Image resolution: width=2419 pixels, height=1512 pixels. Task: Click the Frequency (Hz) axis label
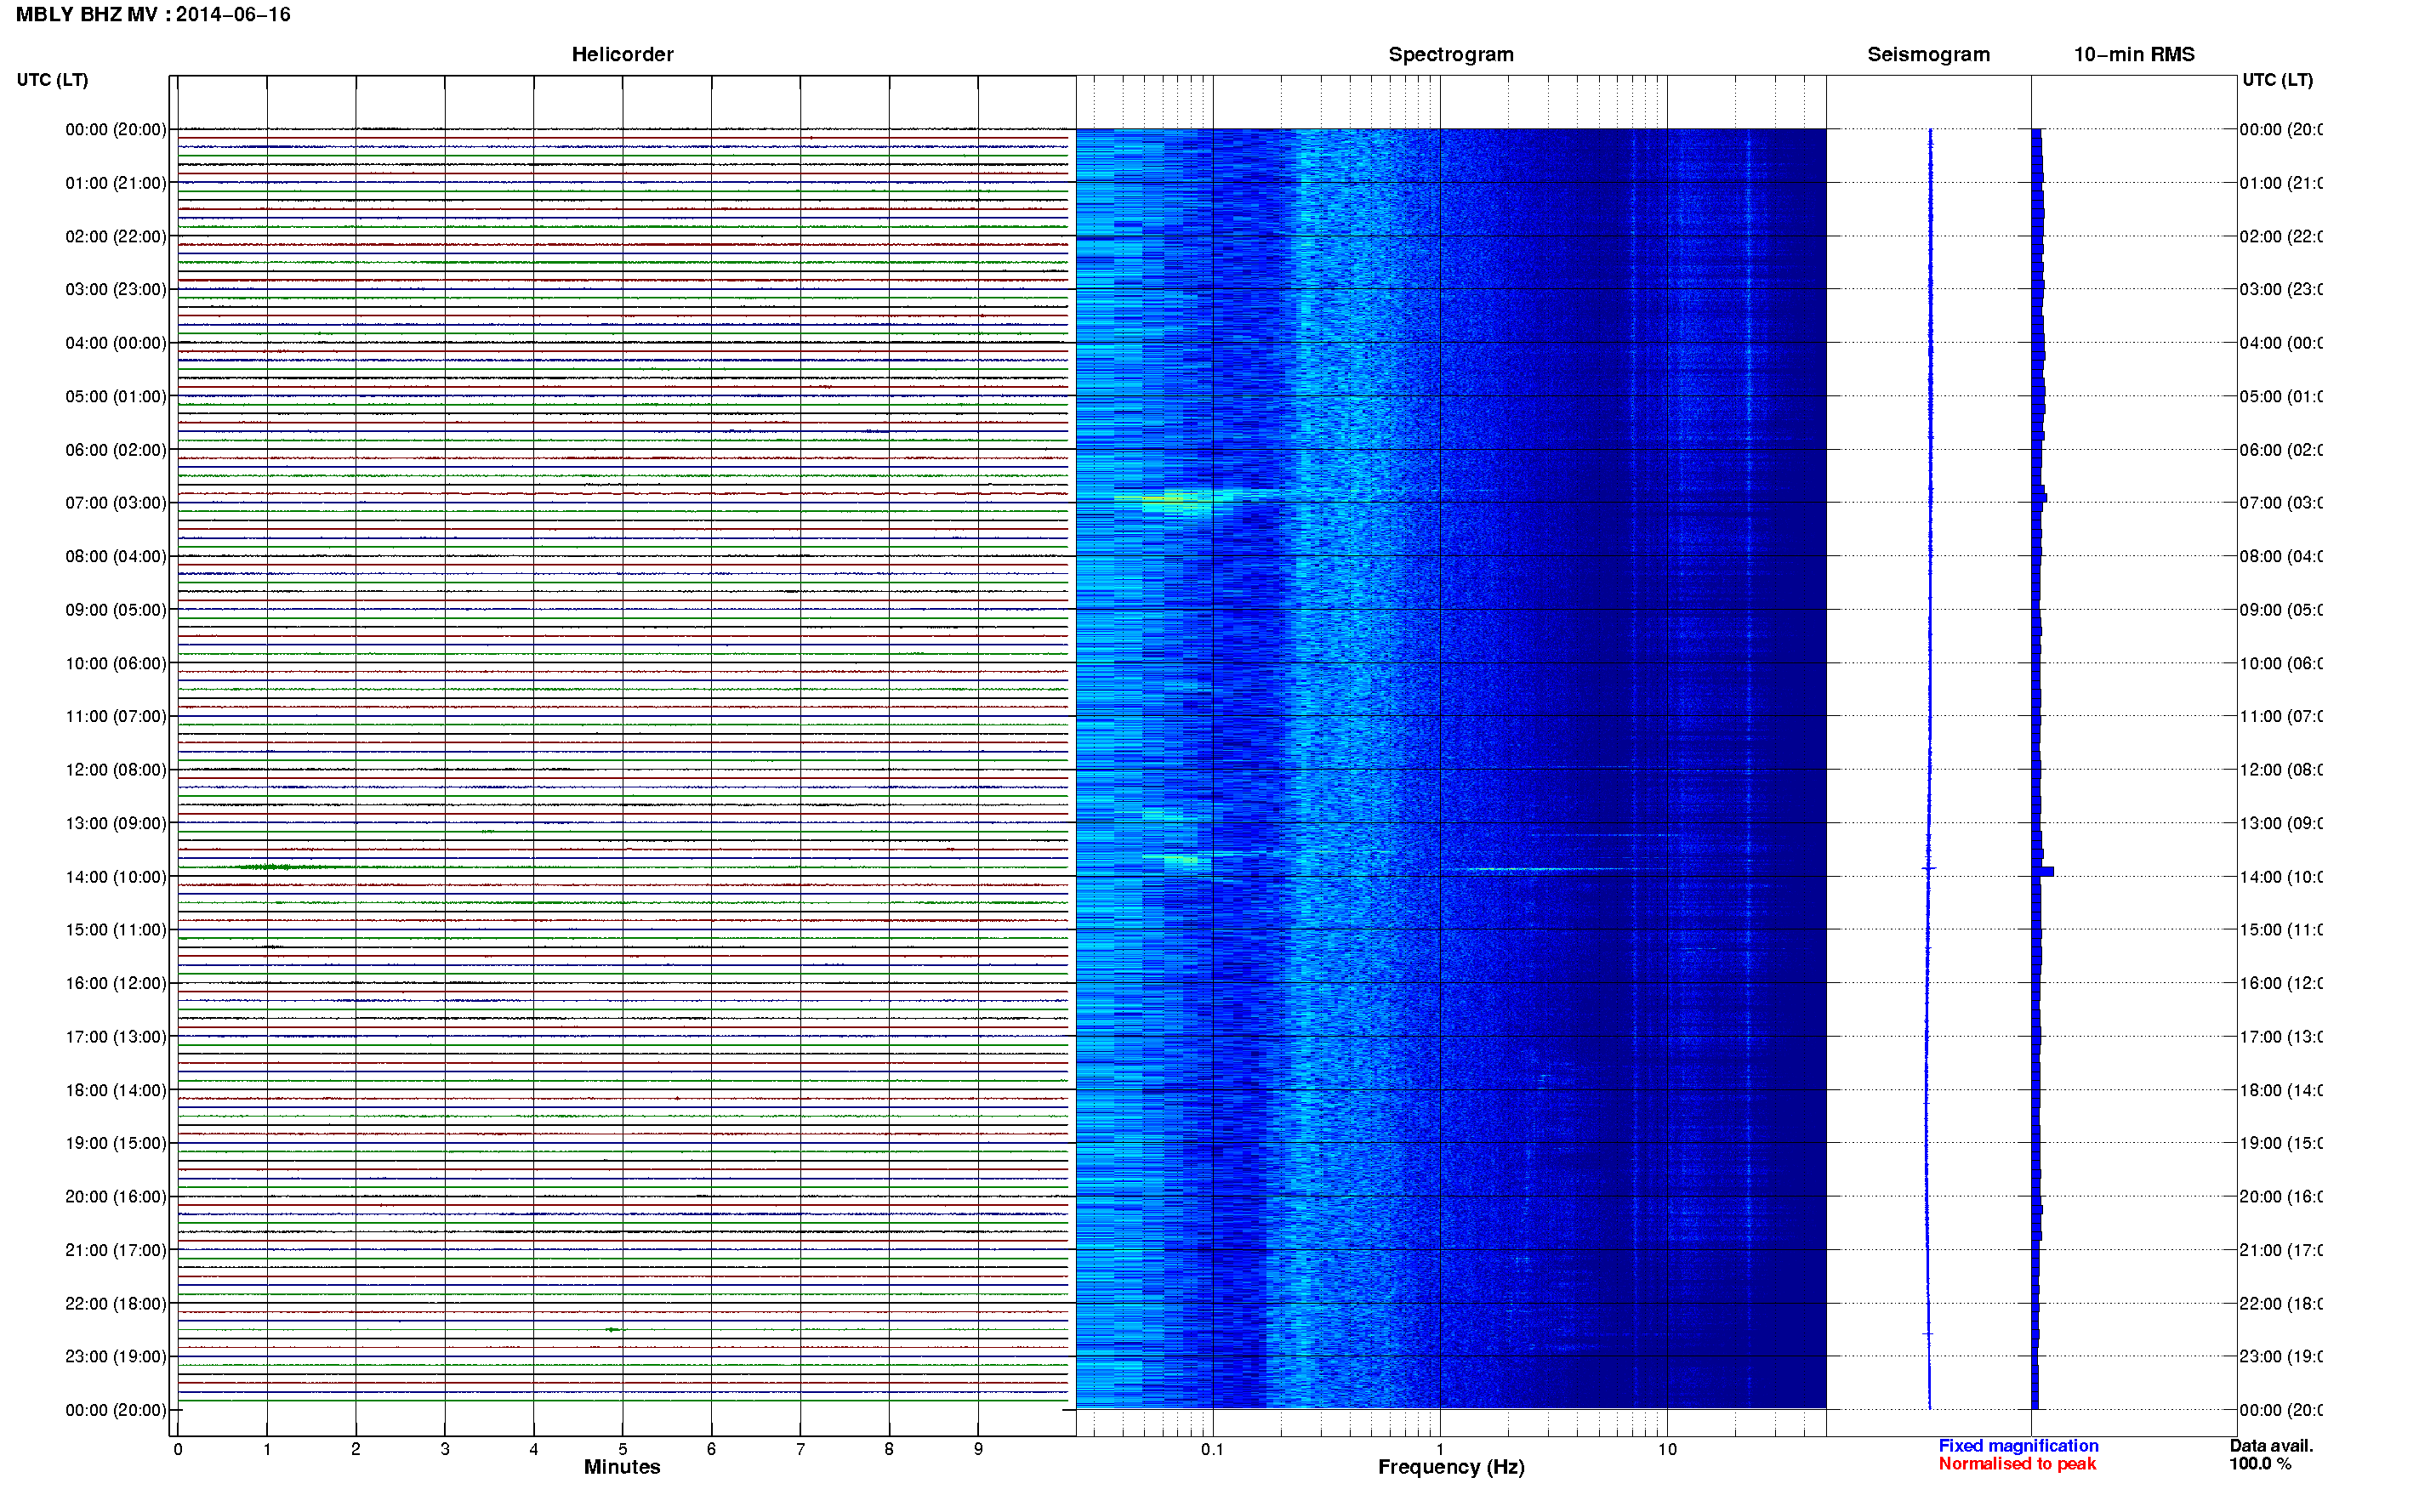pos(1451,1467)
